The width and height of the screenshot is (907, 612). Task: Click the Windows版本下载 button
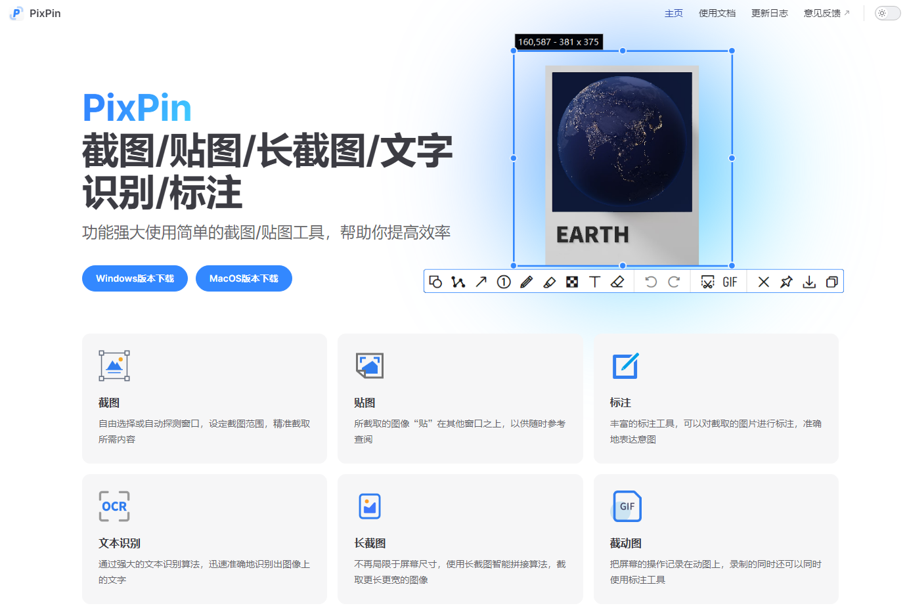pos(135,278)
